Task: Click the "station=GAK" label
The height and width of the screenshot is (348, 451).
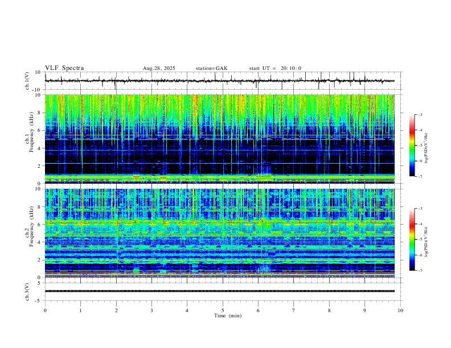Action: [x=211, y=68]
